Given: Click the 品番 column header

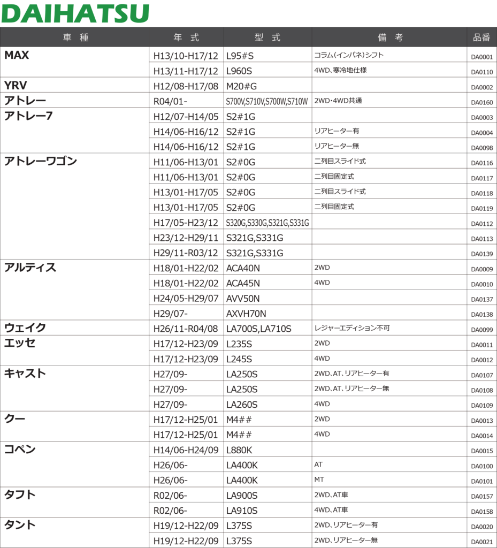Looking at the screenshot, I should pos(481,37).
